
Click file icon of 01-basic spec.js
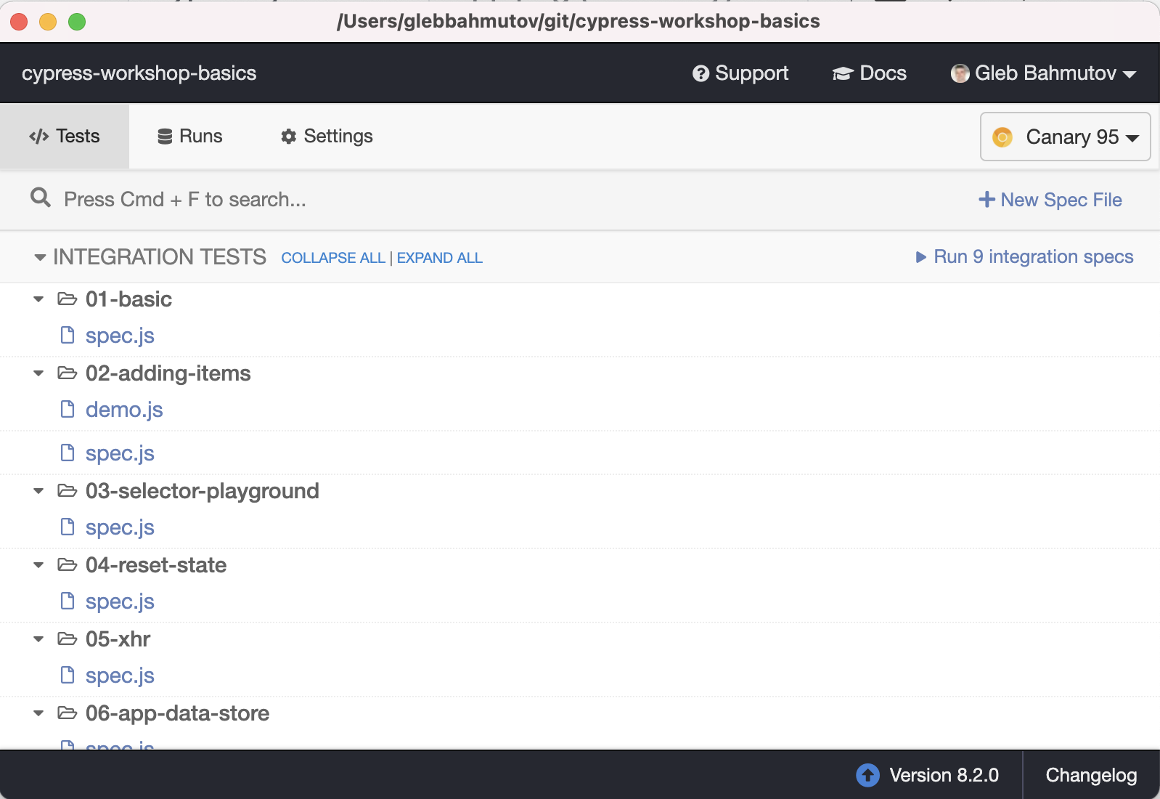[68, 335]
